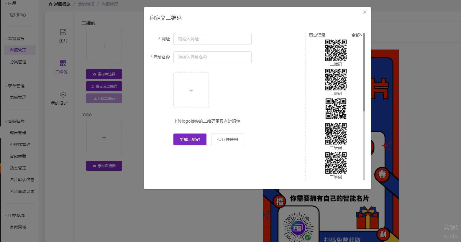Screen dimensions: 461x242
Task: Click 素材库选择 button under logo
Action: tap(104, 166)
